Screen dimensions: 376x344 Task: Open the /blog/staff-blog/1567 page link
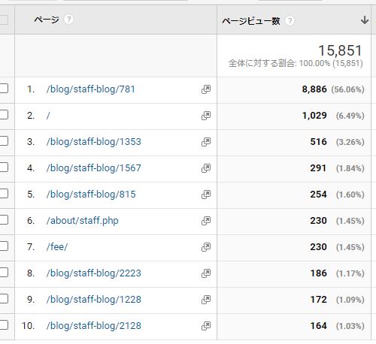[x=94, y=168]
